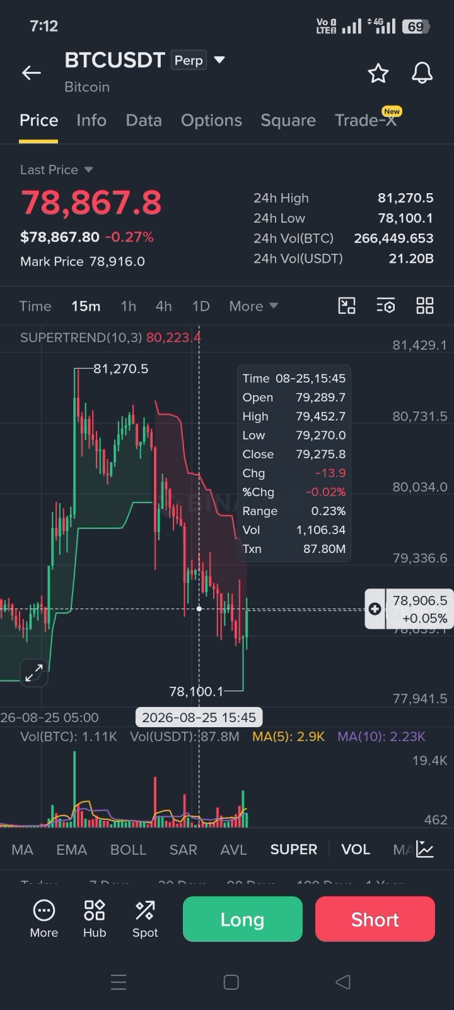The width and height of the screenshot is (454, 1010).
Task: Add BTCUSDT to favorites with star
Action: [378, 73]
